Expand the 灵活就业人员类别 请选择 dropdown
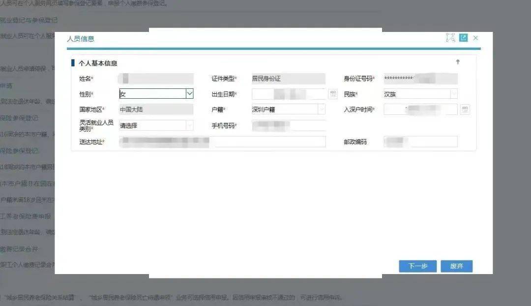The height and width of the screenshot is (306, 531). pyautogui.click(x=190, y=125)
